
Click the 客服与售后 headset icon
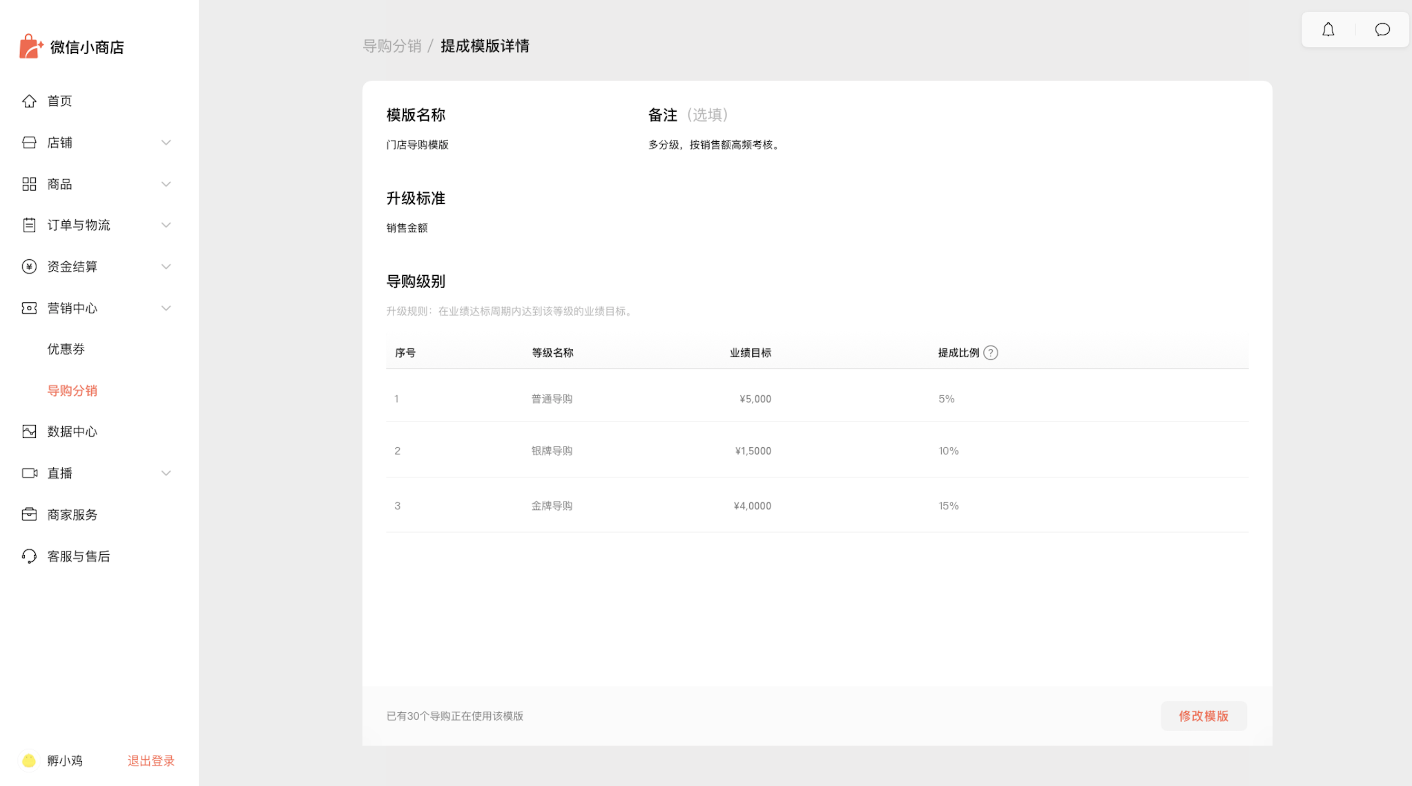pos(29,556)
